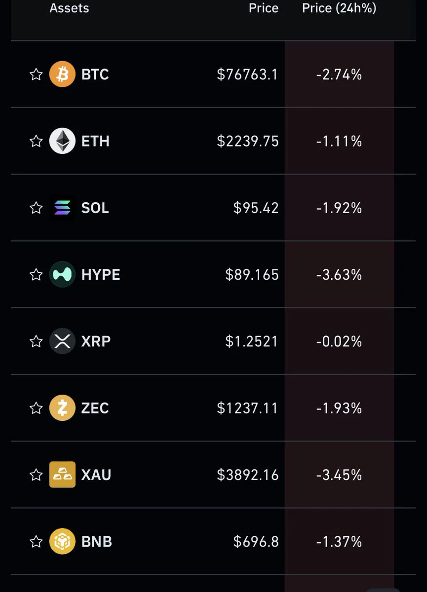Toggle favorite star for BNB
Image resolution: width=427 pixels, height=592 pixels.
pyautogui.click(x=36, y=542)
